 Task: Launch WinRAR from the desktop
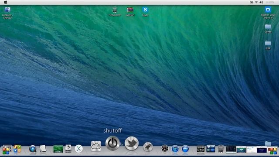pyautogui.click(x=130, y=12)
